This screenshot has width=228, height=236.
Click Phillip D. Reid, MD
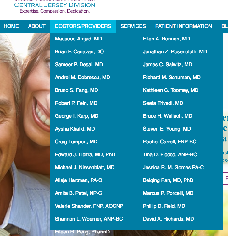tap(164, 206)
